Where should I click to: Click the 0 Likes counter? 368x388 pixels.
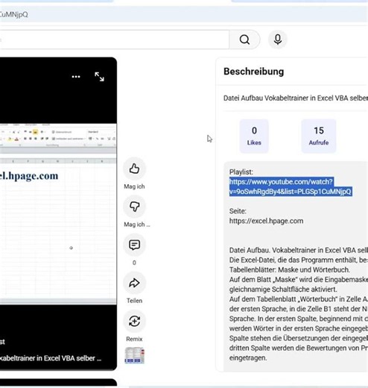click(254, 136)
